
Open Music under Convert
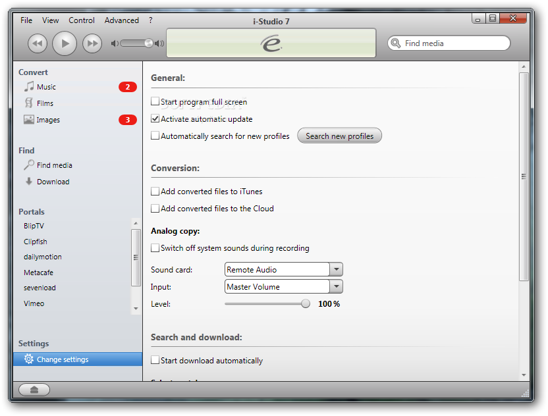[46, 87]
